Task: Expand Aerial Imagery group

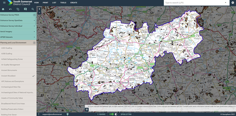Action: [18, 31]
